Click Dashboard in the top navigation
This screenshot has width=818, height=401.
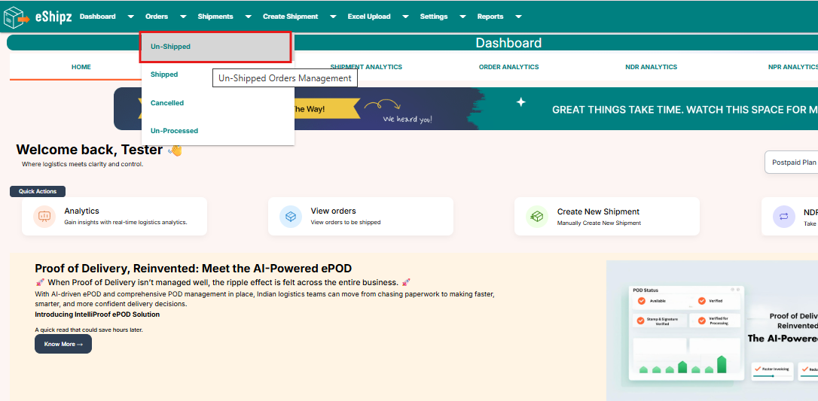click(98, 17)
